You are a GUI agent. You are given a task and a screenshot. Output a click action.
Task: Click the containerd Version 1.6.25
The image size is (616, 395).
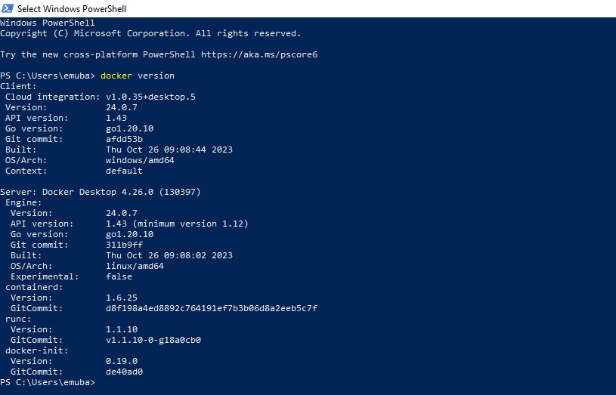[122, 298]
